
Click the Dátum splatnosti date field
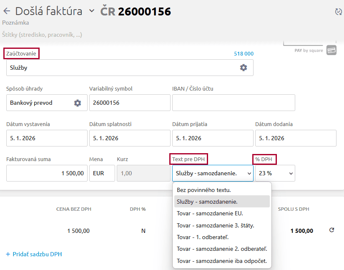[130, 138]
